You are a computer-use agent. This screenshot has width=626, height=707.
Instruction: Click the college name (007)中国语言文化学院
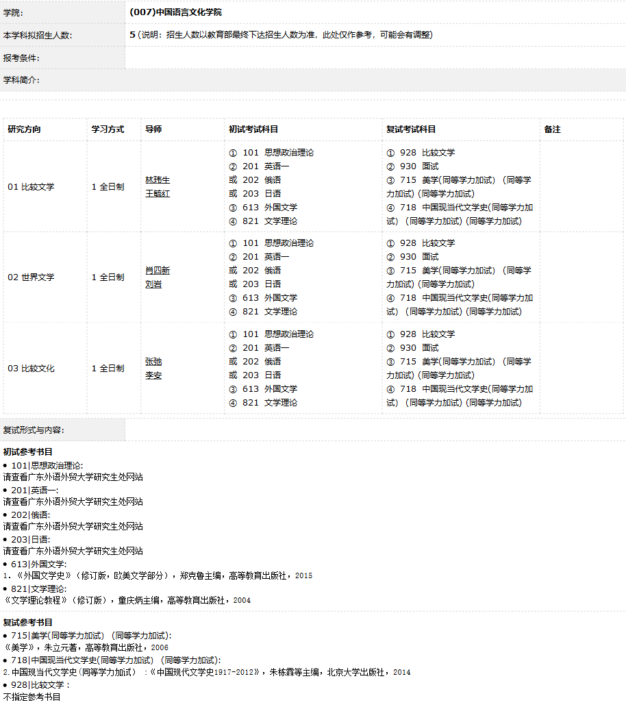point(175,12)
